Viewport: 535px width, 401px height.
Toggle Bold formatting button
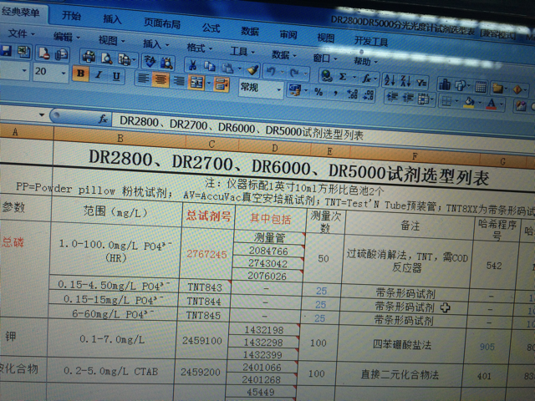(80, 74)
